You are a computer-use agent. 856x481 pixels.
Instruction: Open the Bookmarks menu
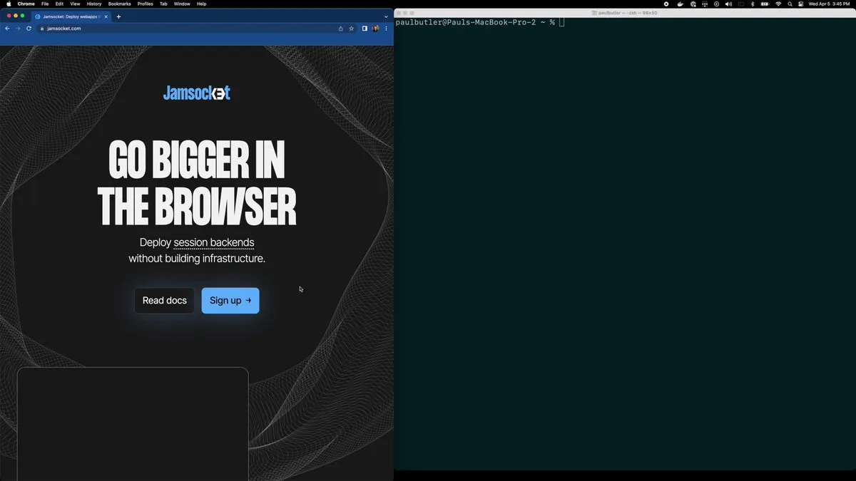pyautogui.click(x=119, y=4)
